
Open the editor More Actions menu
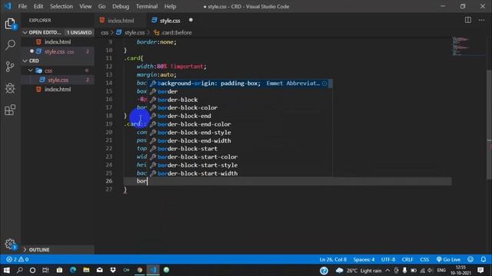coord(482,21)
